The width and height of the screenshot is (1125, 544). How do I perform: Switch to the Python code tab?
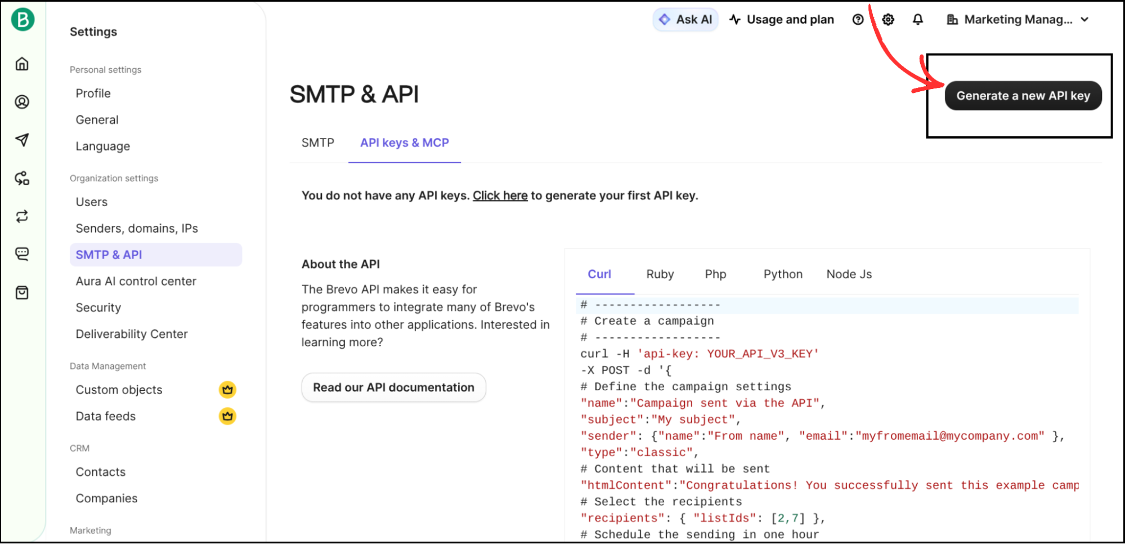coord(782,274)
